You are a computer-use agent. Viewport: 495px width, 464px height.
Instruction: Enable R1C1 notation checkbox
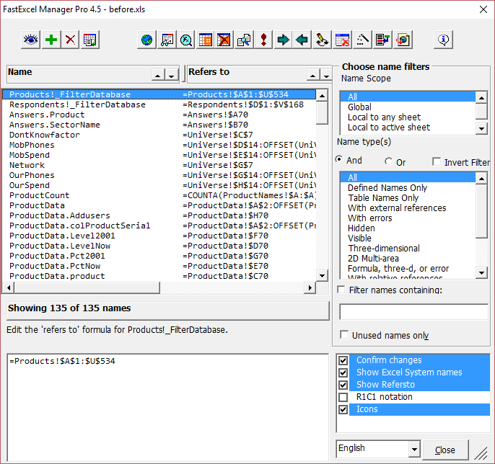point(343,397)
